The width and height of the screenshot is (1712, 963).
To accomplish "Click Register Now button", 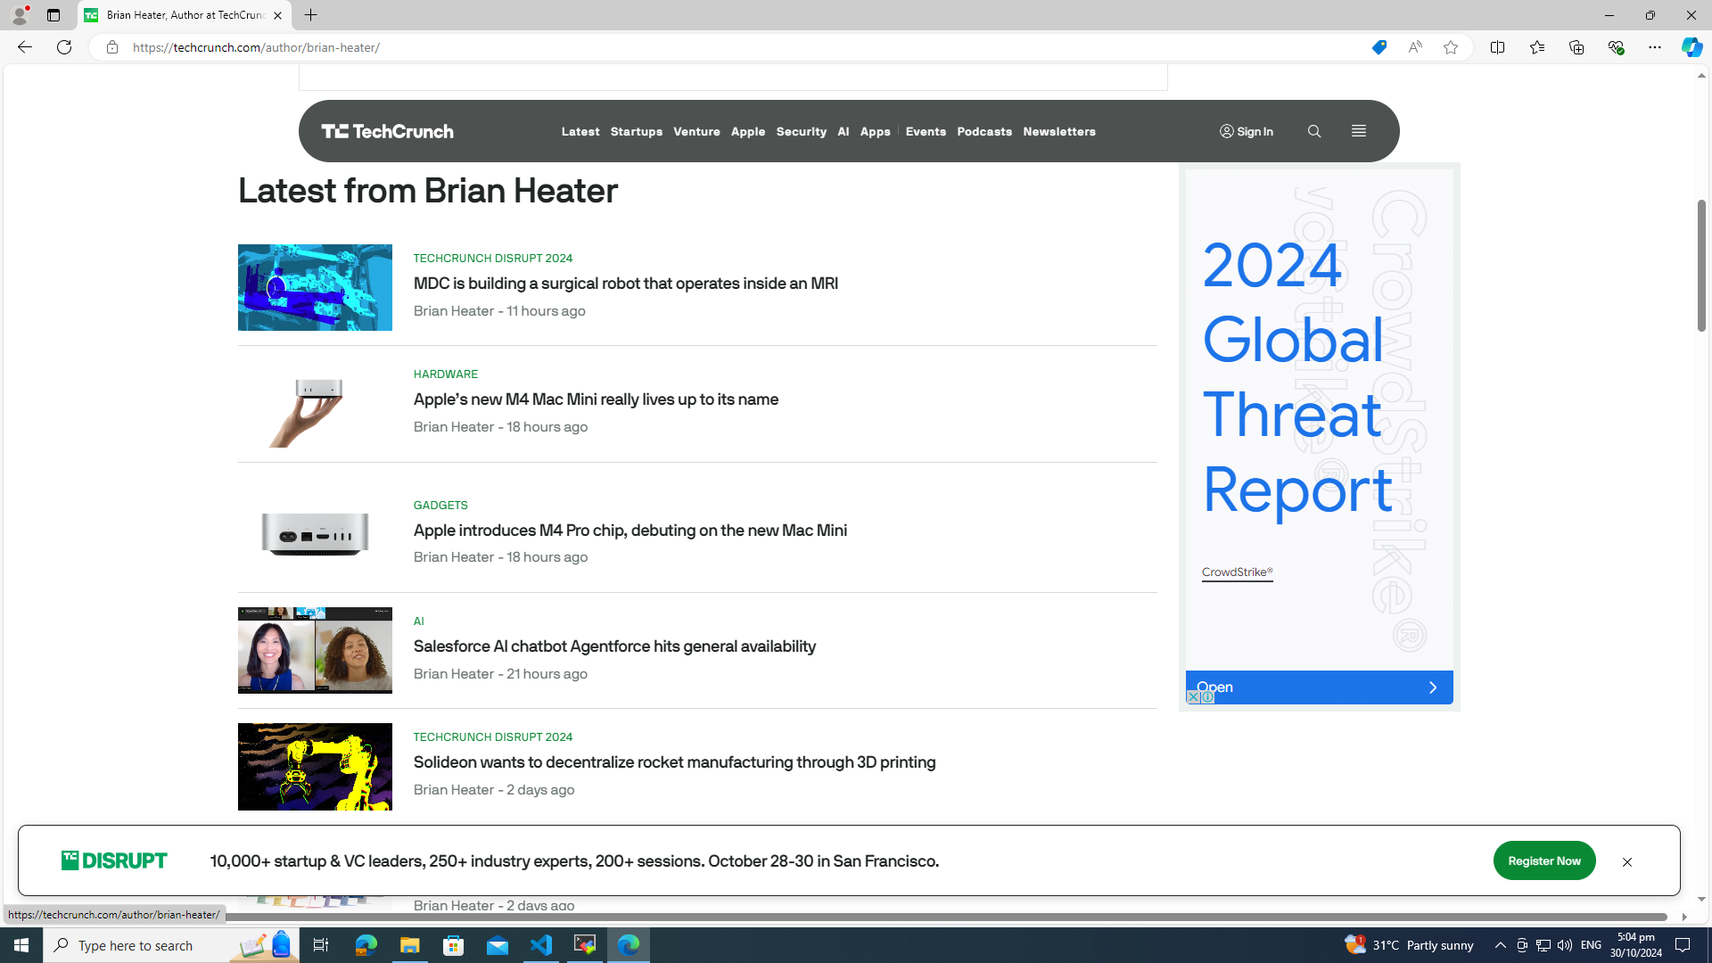I will coord(1543,860).
